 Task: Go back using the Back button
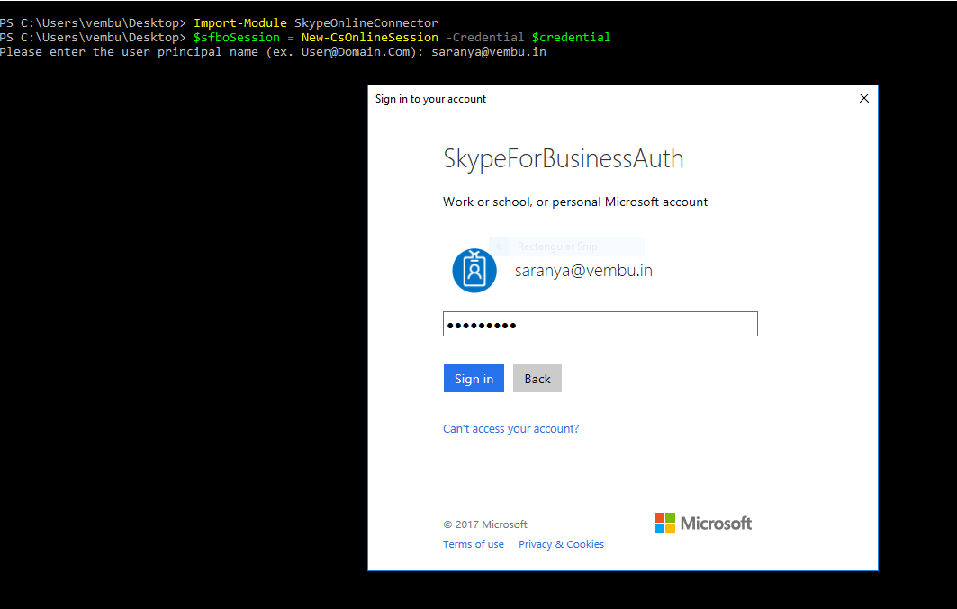pos(537,379)
